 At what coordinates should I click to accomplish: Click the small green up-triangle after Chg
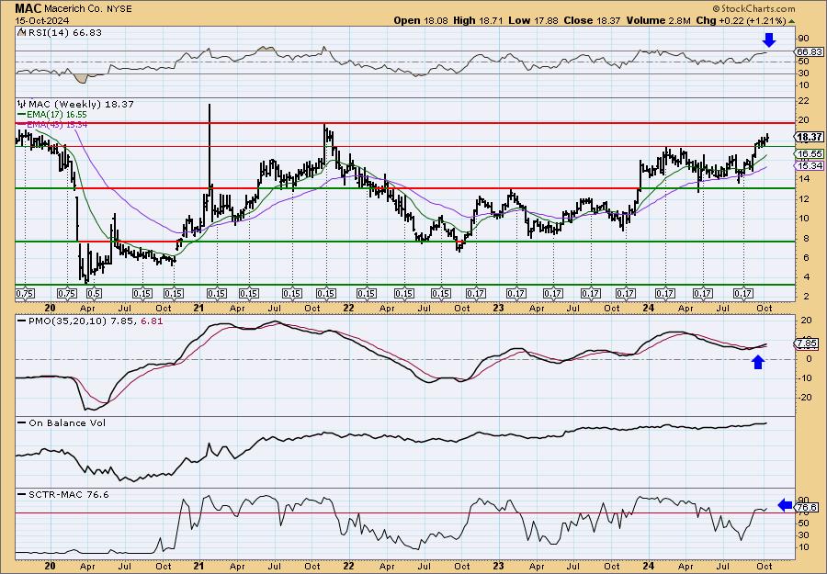point(791,20)
